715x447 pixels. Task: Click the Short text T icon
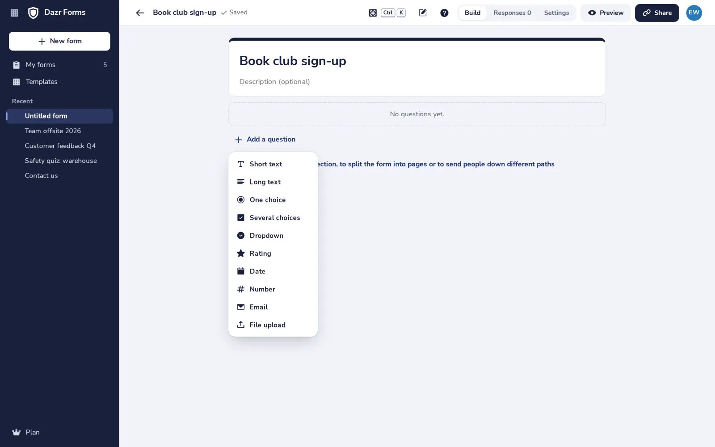coord(241,164)
